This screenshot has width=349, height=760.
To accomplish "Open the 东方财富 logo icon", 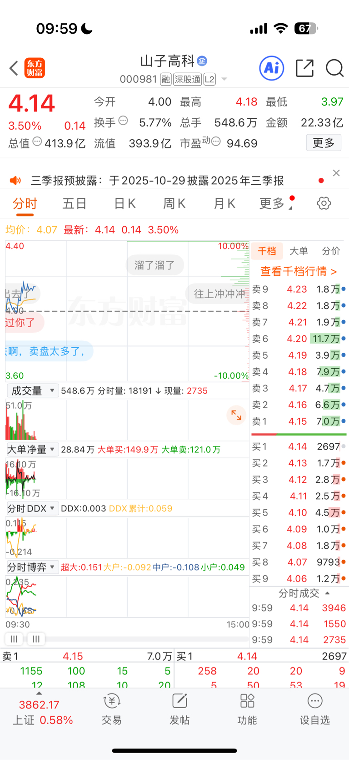I will click(35, 68).
